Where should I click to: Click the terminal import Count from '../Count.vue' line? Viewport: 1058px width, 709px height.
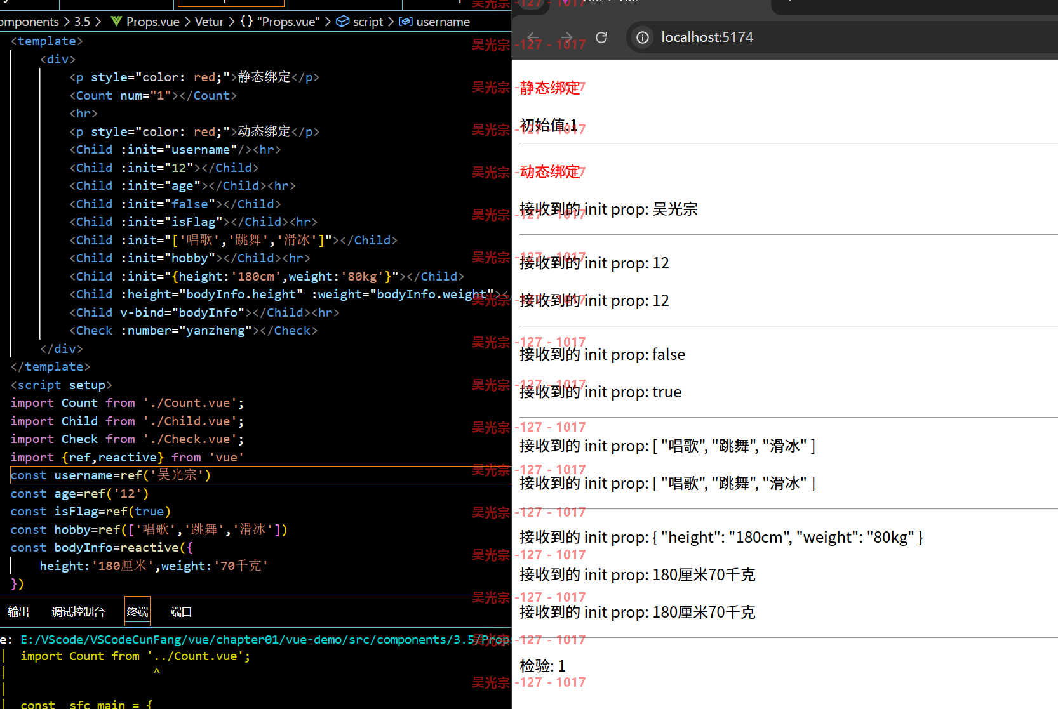(x=135, y=656)
